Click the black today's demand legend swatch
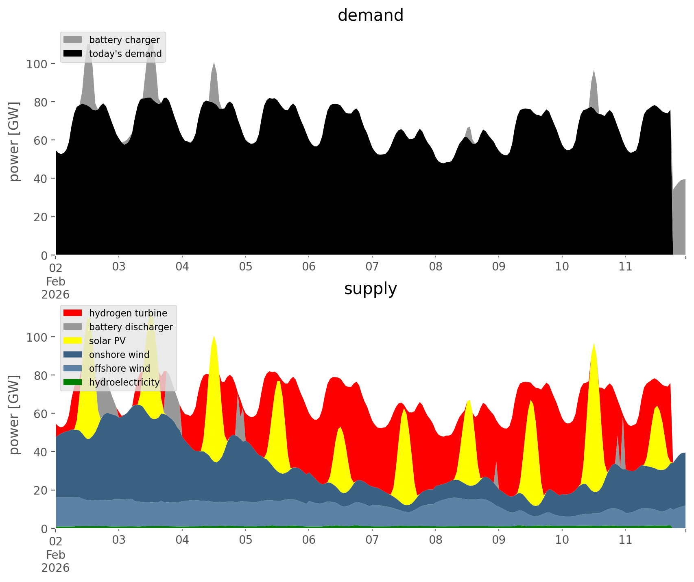 73,53
